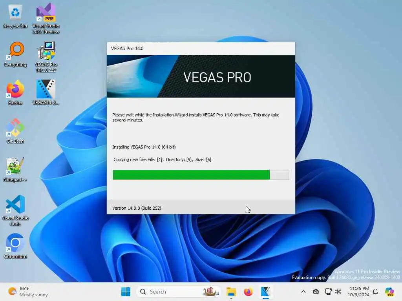402x301 pixels.
Task: Click the green installation progress bar
Action: tap(201, 175)
